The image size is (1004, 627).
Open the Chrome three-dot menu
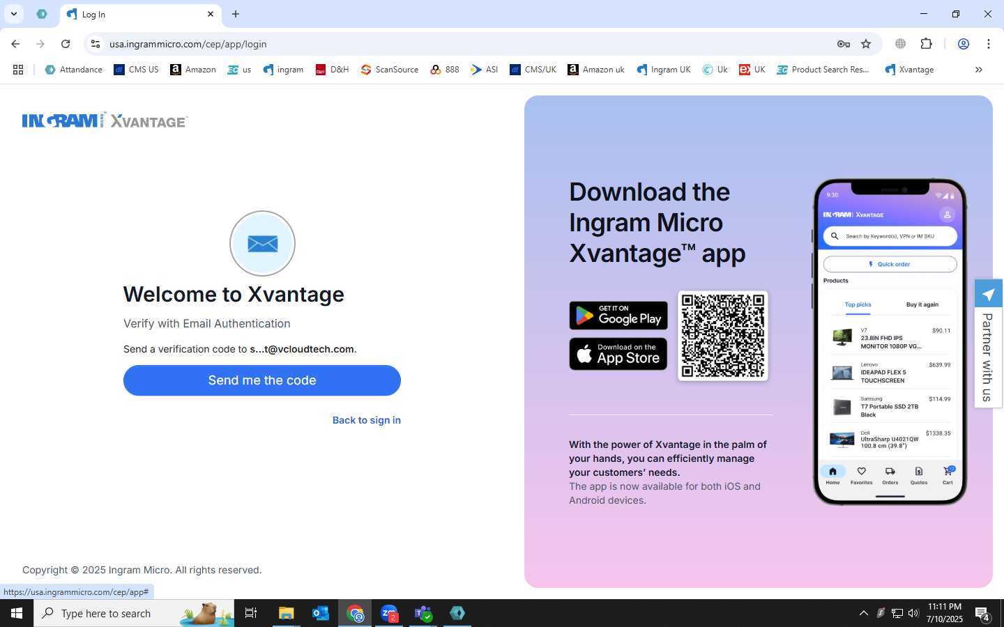(989, 44)
